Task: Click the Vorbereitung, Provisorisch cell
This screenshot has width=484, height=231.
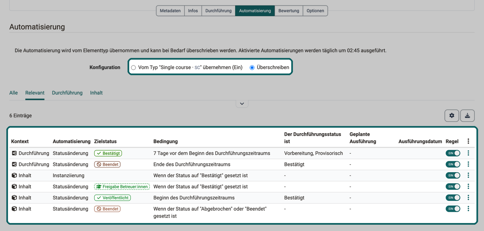Action: point(313,153)
